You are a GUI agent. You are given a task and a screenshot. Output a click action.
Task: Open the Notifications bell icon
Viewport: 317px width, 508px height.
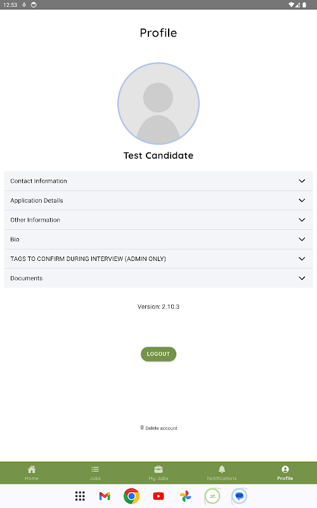coord(222,469)
